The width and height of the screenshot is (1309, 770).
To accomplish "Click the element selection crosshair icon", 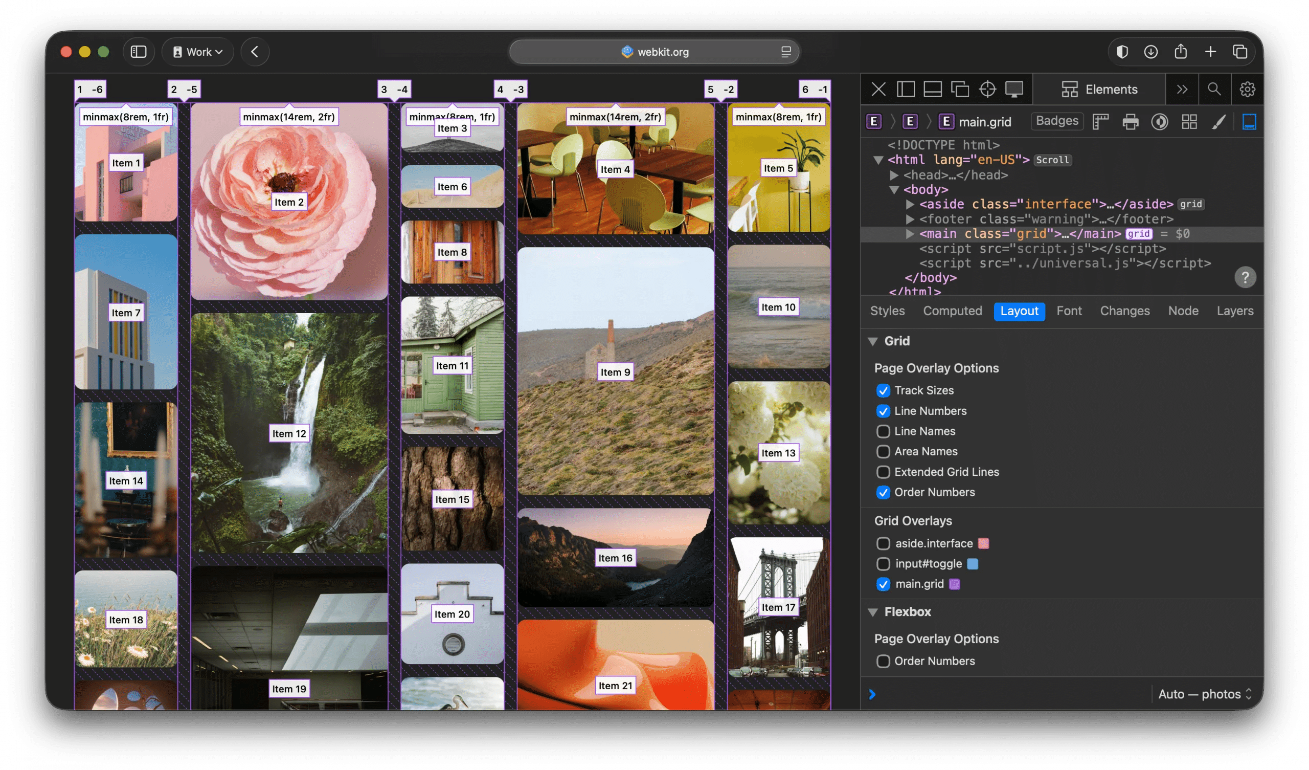I will click(x=987, y=90).
